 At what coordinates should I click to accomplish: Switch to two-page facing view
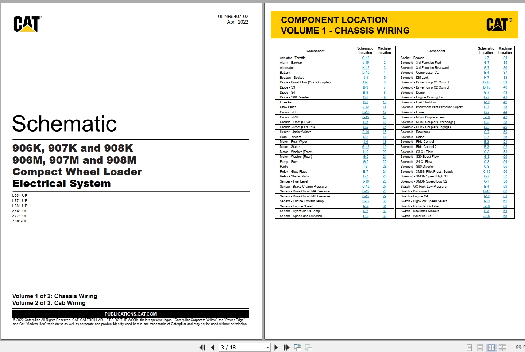tap(491, 348)
